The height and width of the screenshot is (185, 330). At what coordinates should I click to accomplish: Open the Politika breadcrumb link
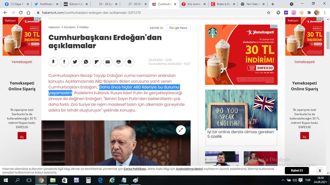(84, 27)
